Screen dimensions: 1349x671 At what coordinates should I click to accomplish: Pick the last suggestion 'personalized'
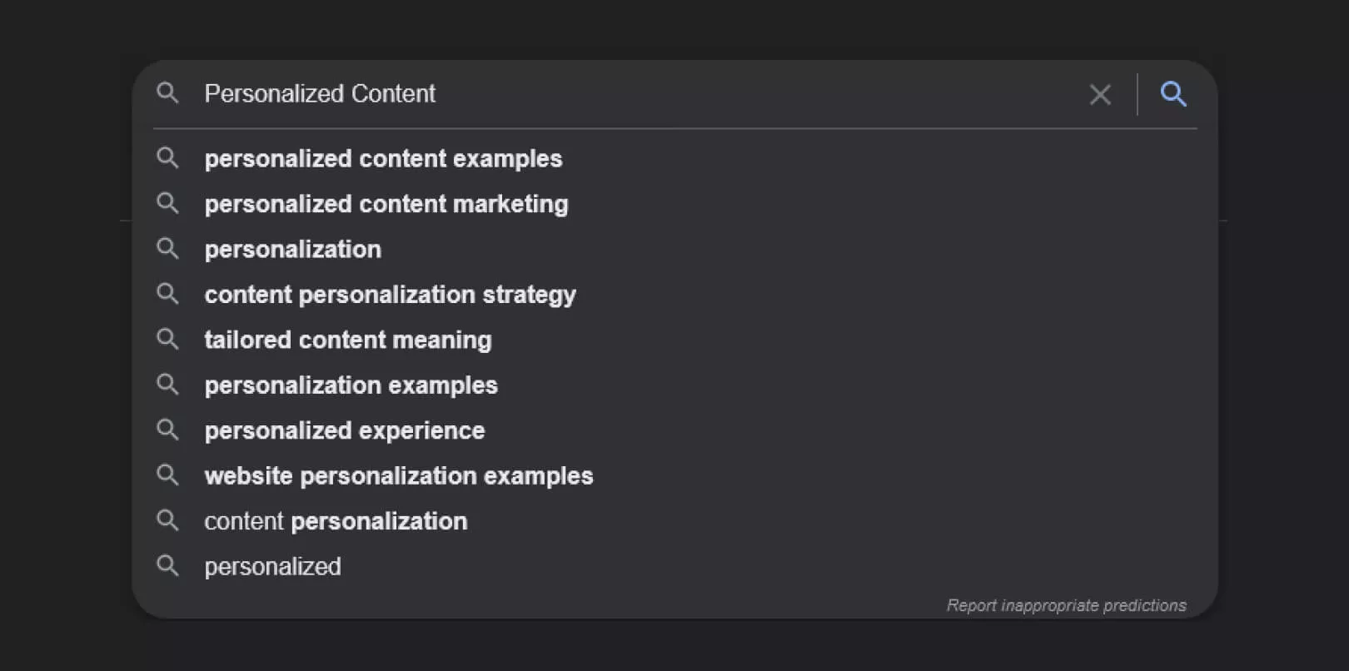pos(273,567)
